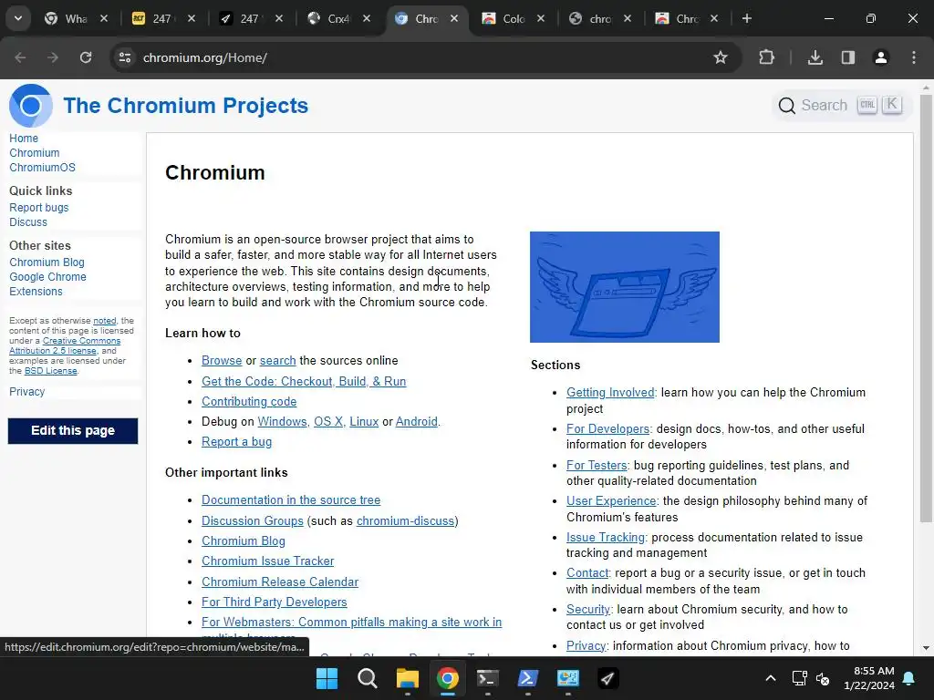Open the monitor app icon in taskbar

click(567, 678)
